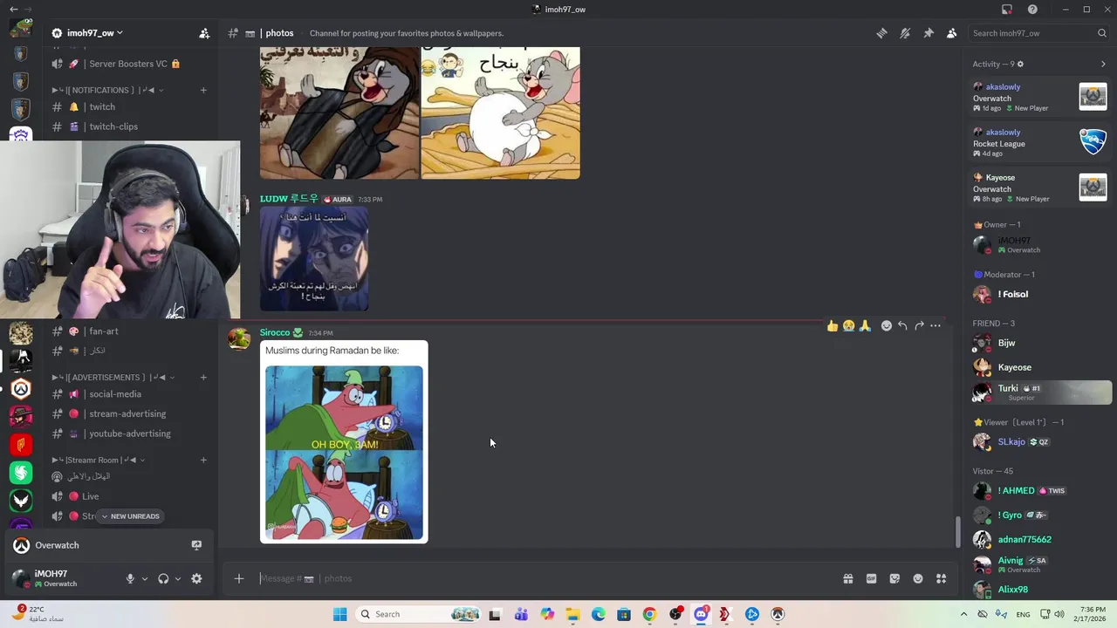Open member Turki in the member list
The height and width of the screenshot is (628, 1117).
tap(1041, 392)
